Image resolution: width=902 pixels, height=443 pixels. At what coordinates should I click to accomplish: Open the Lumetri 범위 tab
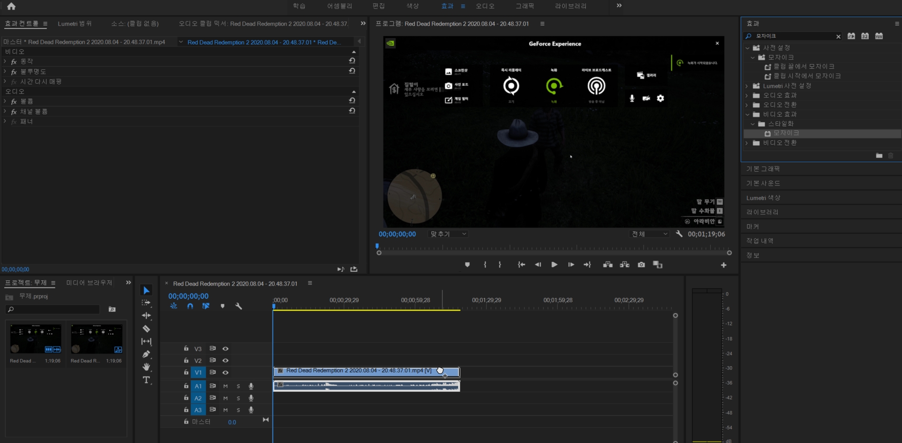pyautogui.click(x=75, y=24)
